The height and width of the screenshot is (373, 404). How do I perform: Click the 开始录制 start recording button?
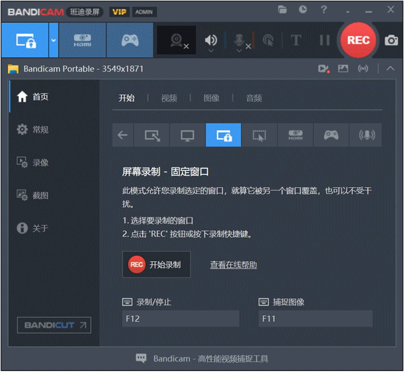156,265
